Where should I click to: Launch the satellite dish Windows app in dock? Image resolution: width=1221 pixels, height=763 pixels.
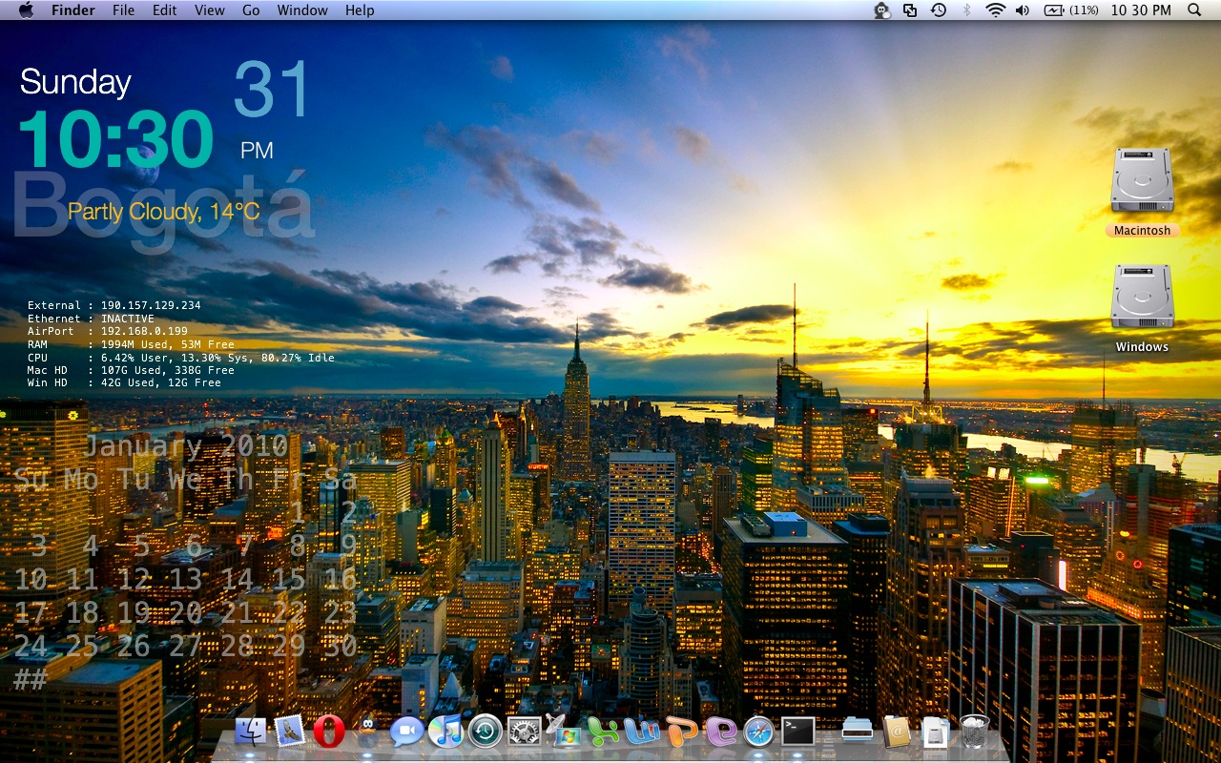pos(564,732)
